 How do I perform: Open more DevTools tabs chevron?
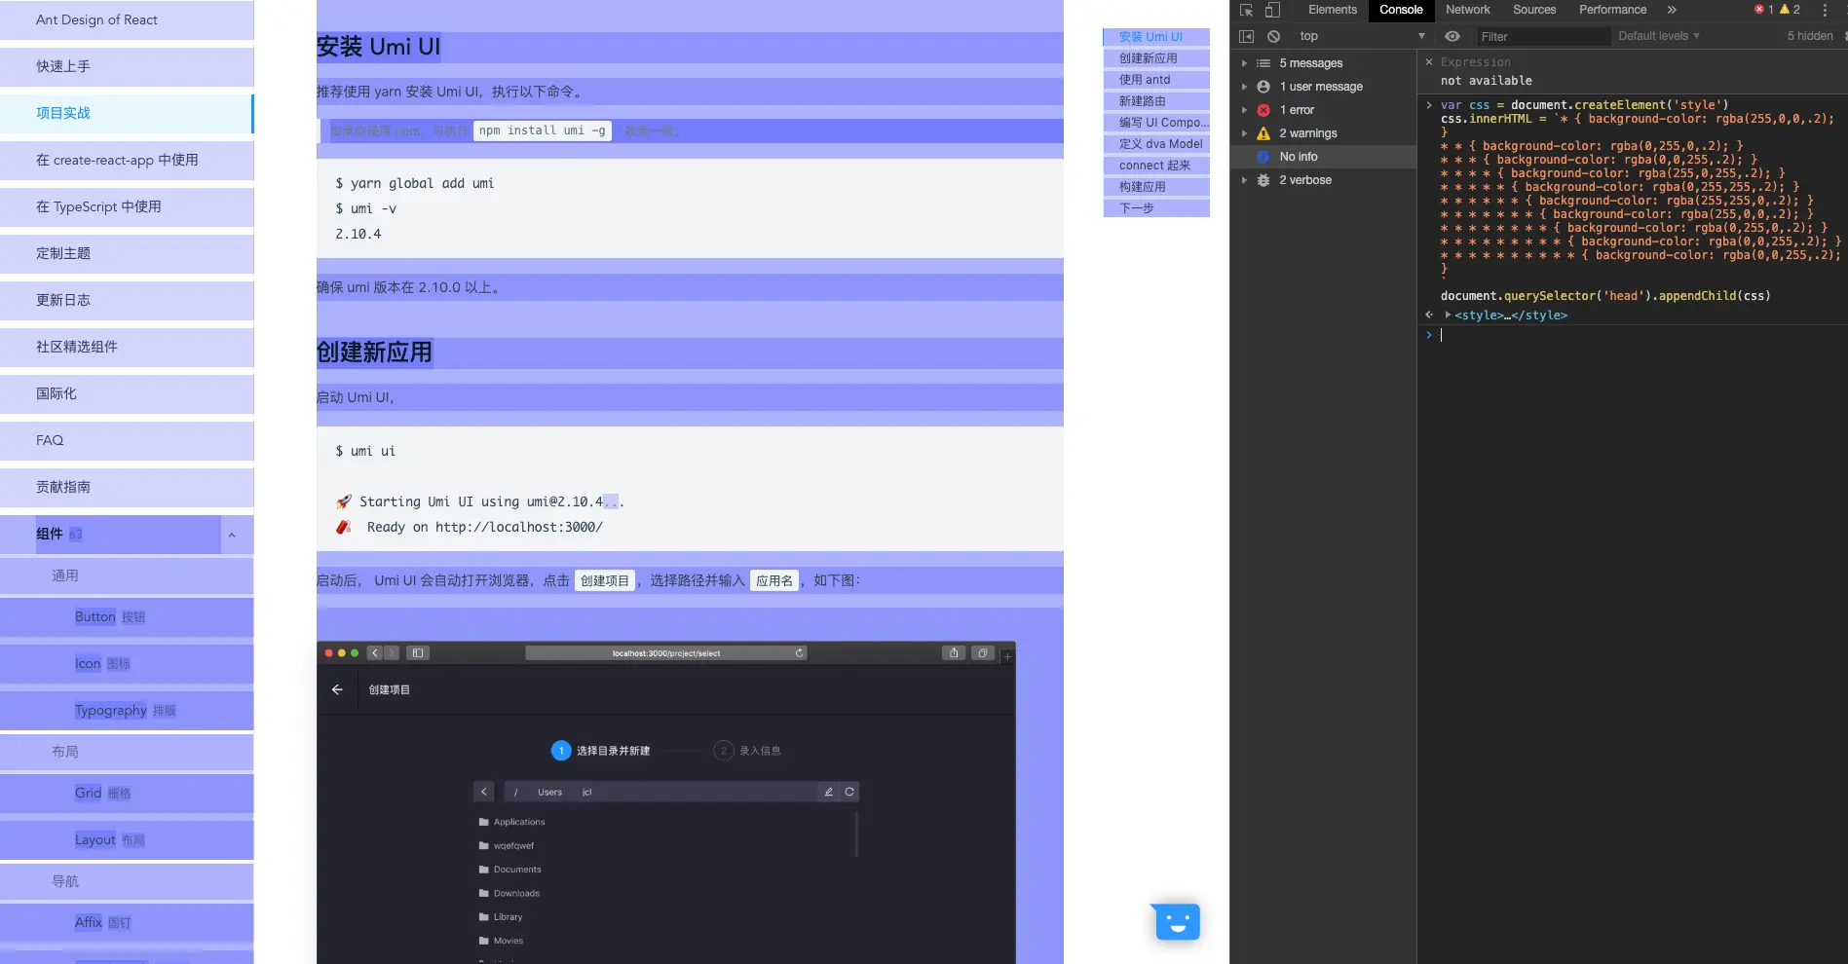(1672, 10)
